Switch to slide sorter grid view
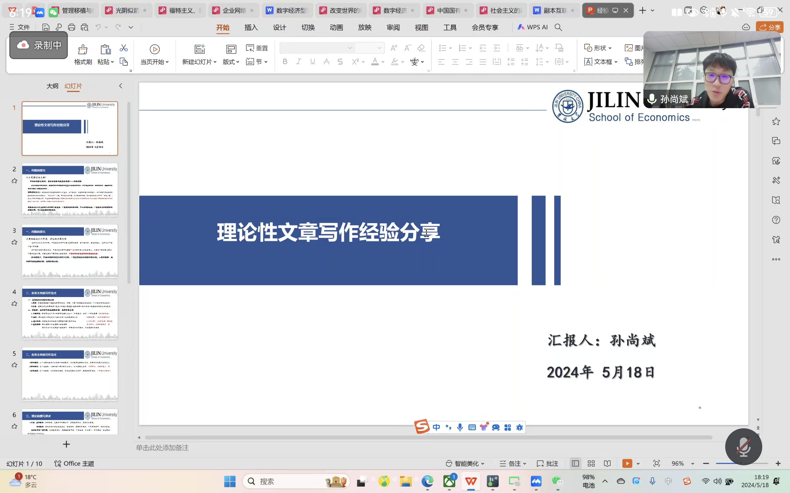 591,463
